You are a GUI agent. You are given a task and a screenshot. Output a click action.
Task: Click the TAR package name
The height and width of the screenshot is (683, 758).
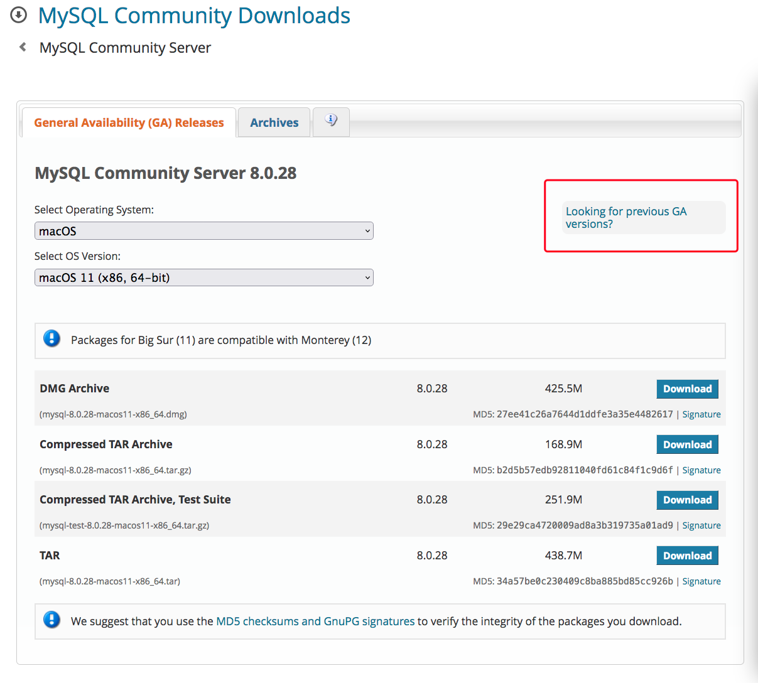pos(50,556)
